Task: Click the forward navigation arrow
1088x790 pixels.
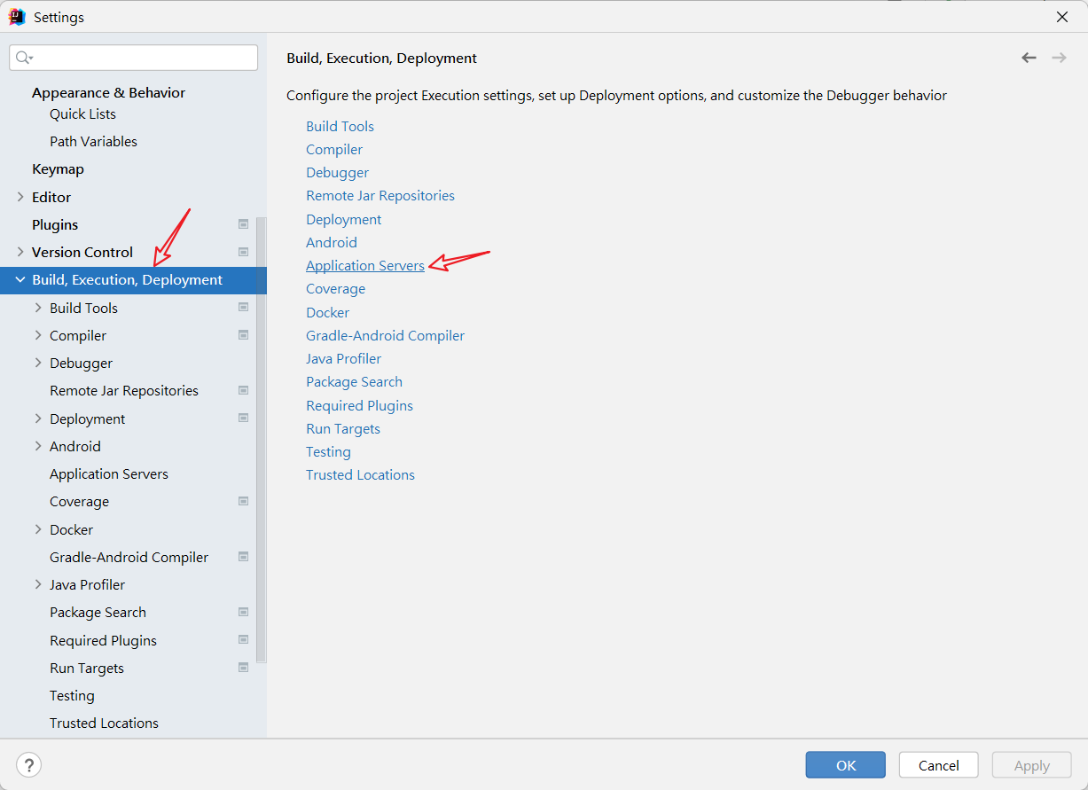Action: coord(1059,58)
